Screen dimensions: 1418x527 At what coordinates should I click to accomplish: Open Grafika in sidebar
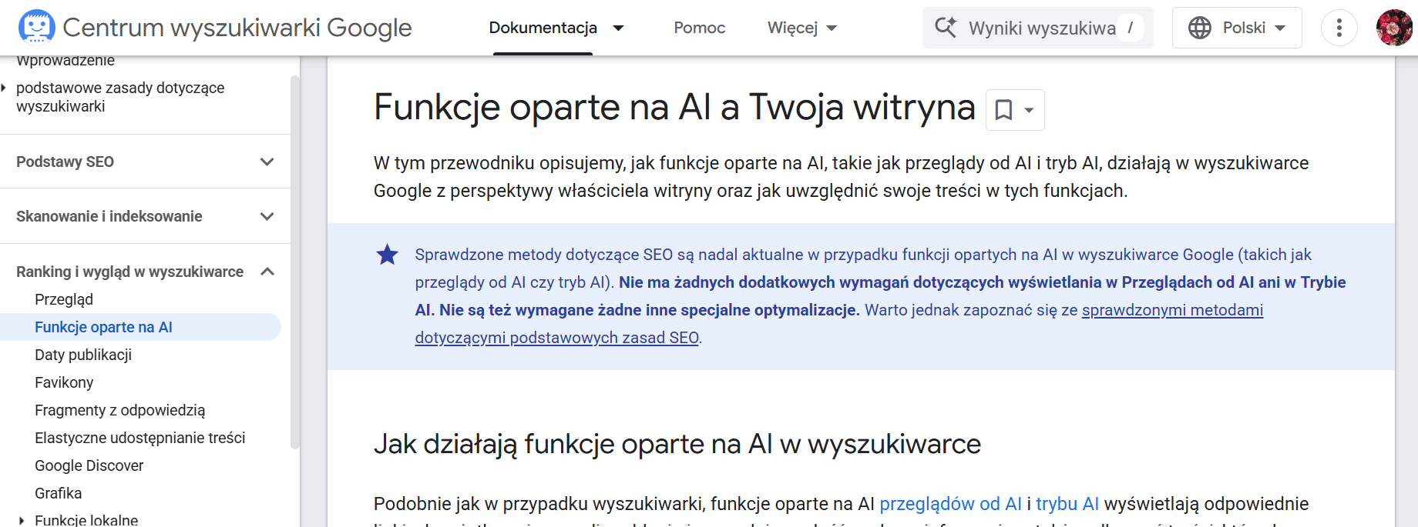[x=58, y=493]
